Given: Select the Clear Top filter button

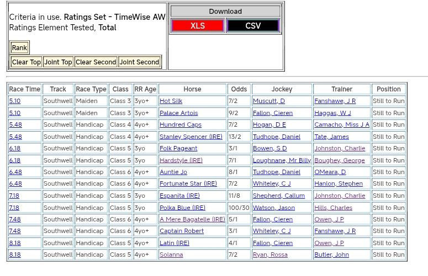Looking at the screenshot, I should pyautogui.click(x=27, y=62).
